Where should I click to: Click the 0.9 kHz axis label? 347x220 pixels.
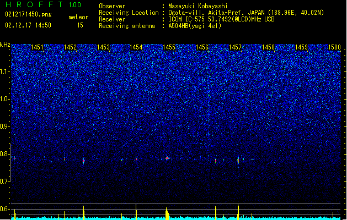5,127
